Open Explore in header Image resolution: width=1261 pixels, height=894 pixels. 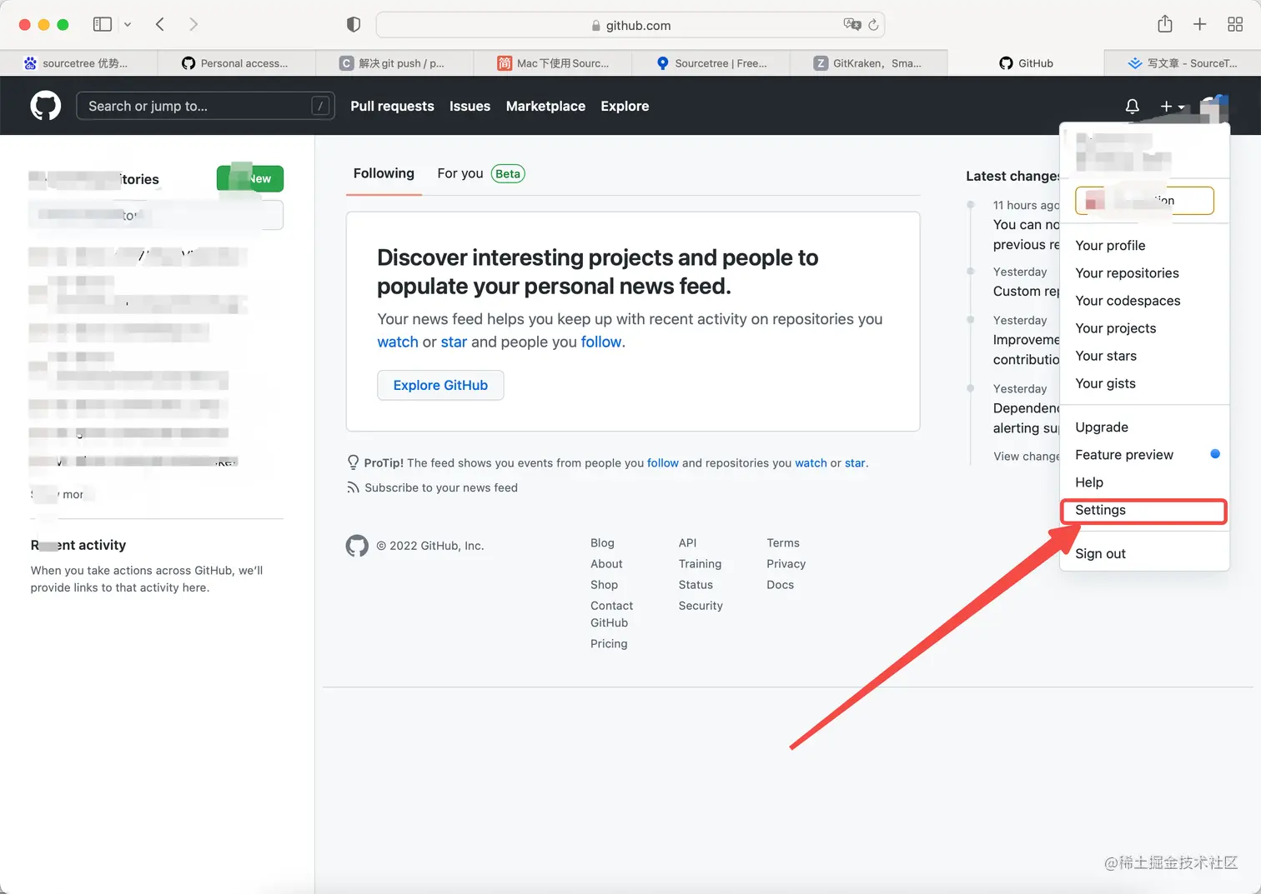(625, 106)
